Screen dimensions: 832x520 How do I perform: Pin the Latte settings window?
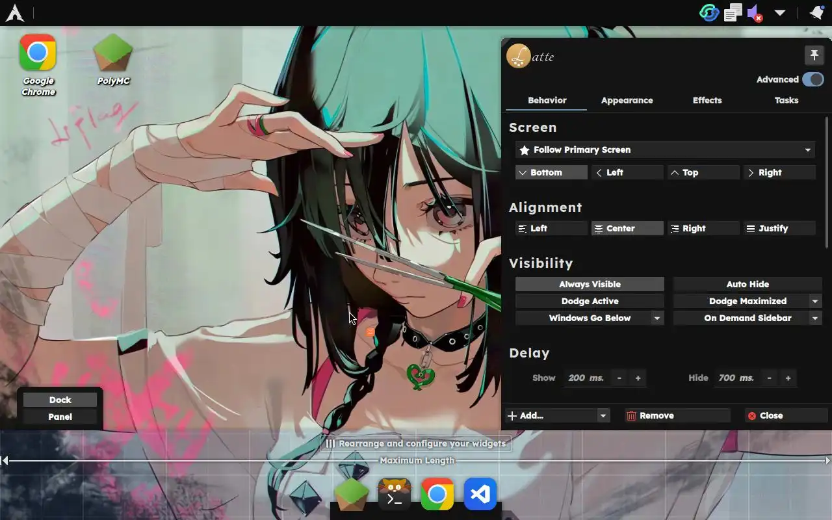(814, 55)
